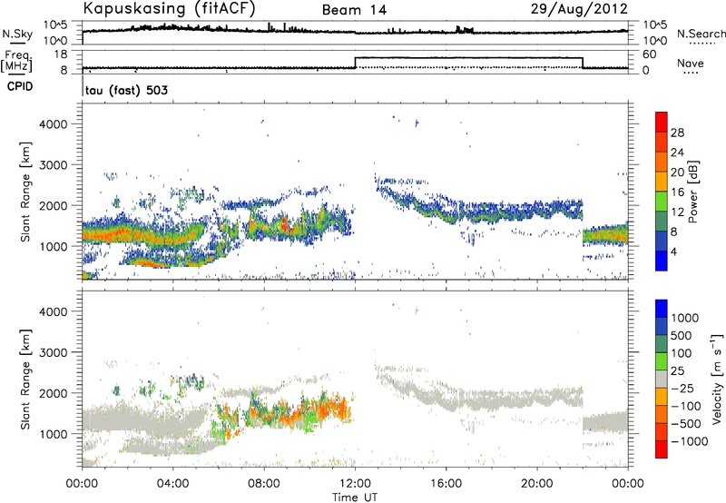
Task: Pick the Power colorbar segment between 4 and 8
Action: tap(662, 241)
